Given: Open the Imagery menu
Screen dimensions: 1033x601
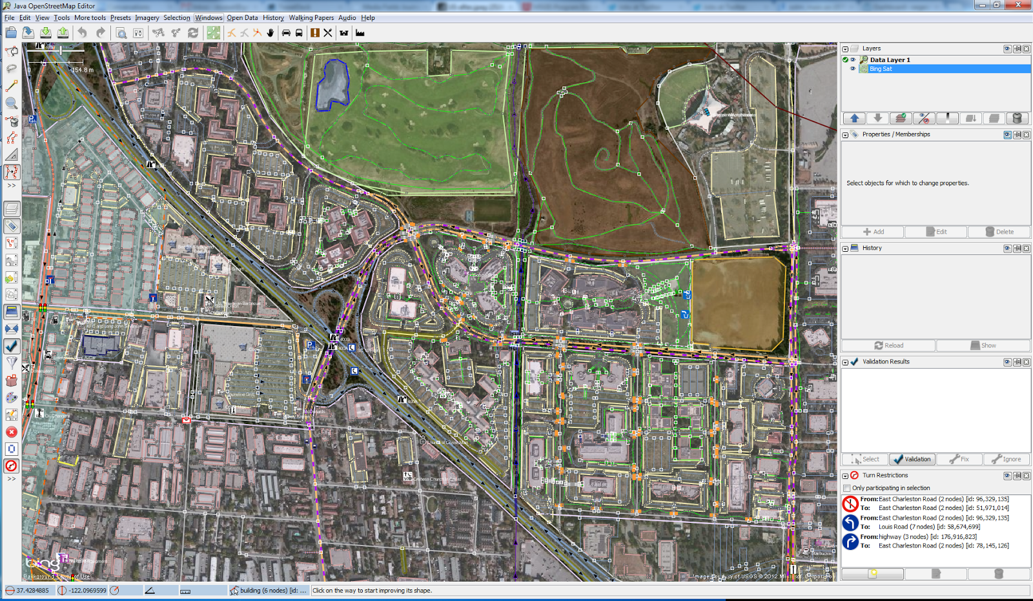Looking at the screenshot, I should [147, 17].
